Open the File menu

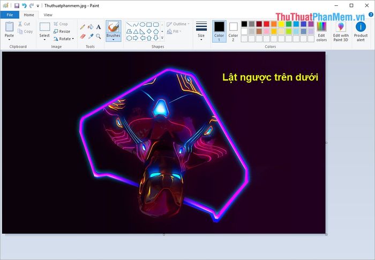pyautogui.click(x=9, y=15)
